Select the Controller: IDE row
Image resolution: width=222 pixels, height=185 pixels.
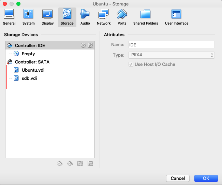(x=50, y=45)
